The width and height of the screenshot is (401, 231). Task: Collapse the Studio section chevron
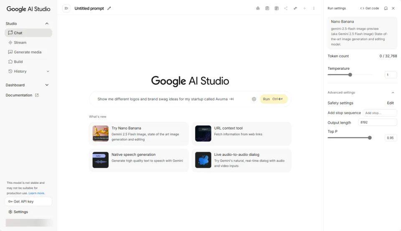(47, 23)
